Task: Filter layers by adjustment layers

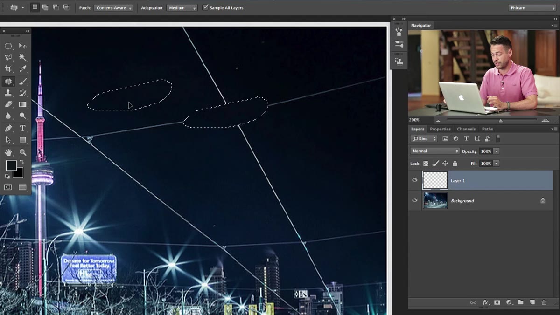Action: click(456, 139)
